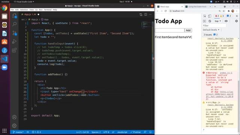Bookmark this page with the star icon
Image resolution: width=240 pixels, height=135 pixels.
(x=224, y=11)
